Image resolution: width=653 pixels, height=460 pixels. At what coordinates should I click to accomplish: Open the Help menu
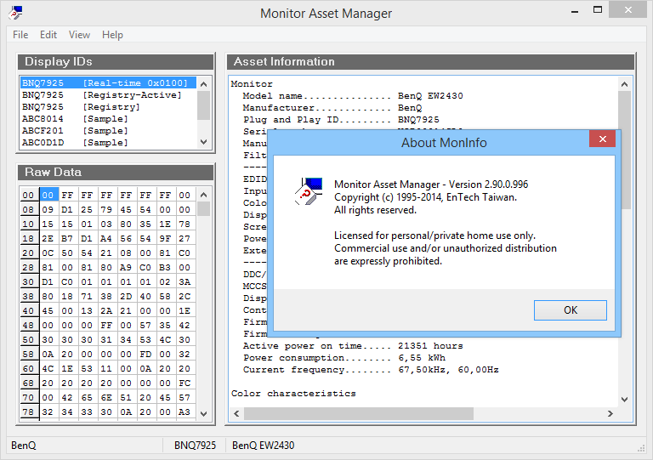pos(112,35)
